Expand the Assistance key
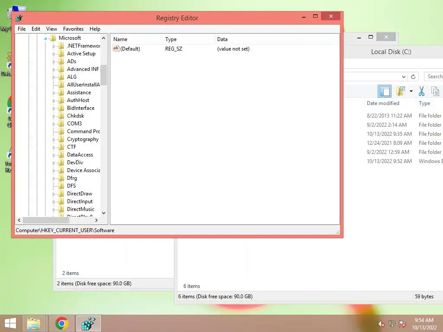This screenshot has width=443, height=332. click(x=54, y=93)
